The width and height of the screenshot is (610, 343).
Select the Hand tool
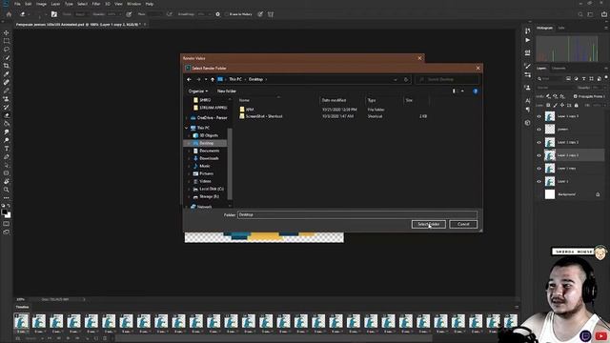click(x=7, y=181)
